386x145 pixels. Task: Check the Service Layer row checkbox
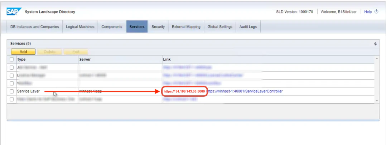pos(11,91)
